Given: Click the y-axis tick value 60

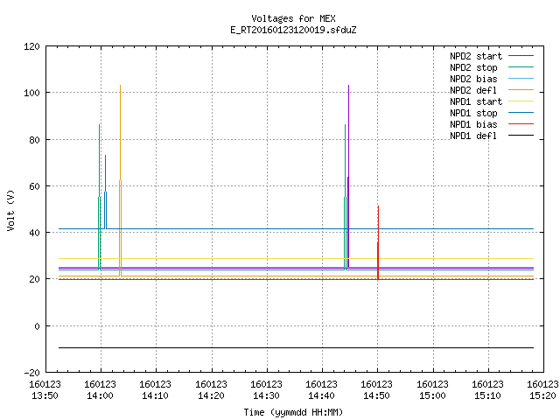Looking at the screenshot, I should pos(34,186).
